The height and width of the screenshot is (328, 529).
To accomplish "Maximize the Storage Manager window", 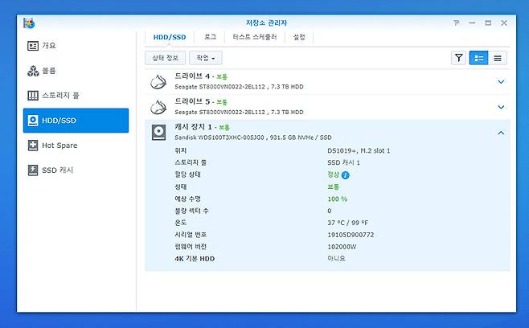I will pos(488,23).
